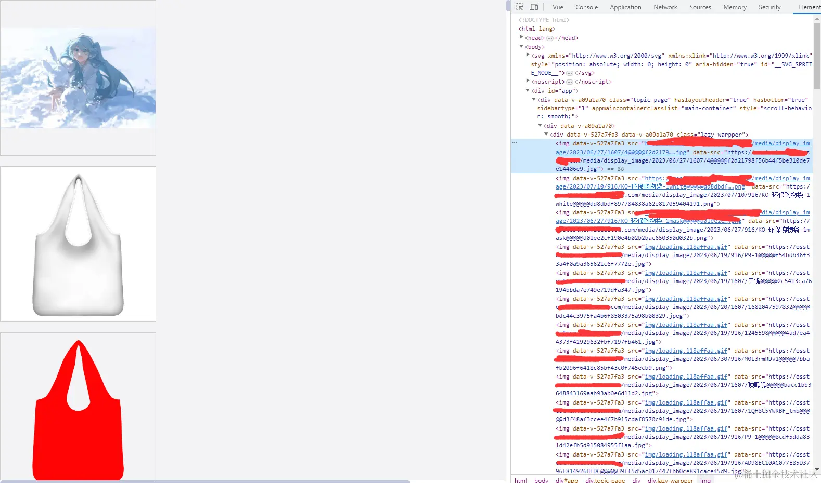Viewport: 821px width, 483px height.
Task: Open the three-dot actions for the selected img node
Action: coord(515,143)
